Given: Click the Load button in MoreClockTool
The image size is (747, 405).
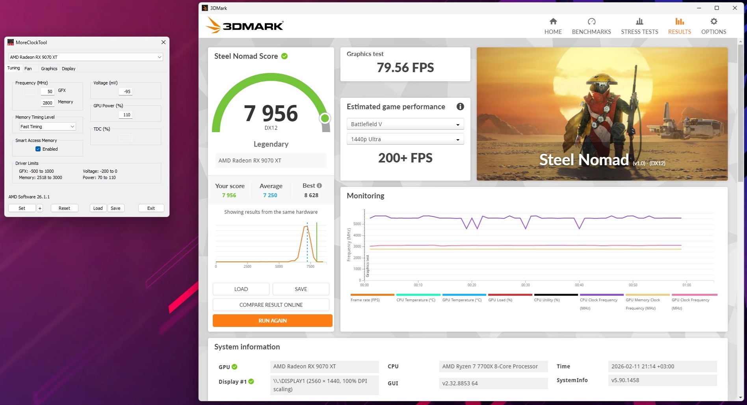Looking at the screenshot, I should [x=98, y=208].
